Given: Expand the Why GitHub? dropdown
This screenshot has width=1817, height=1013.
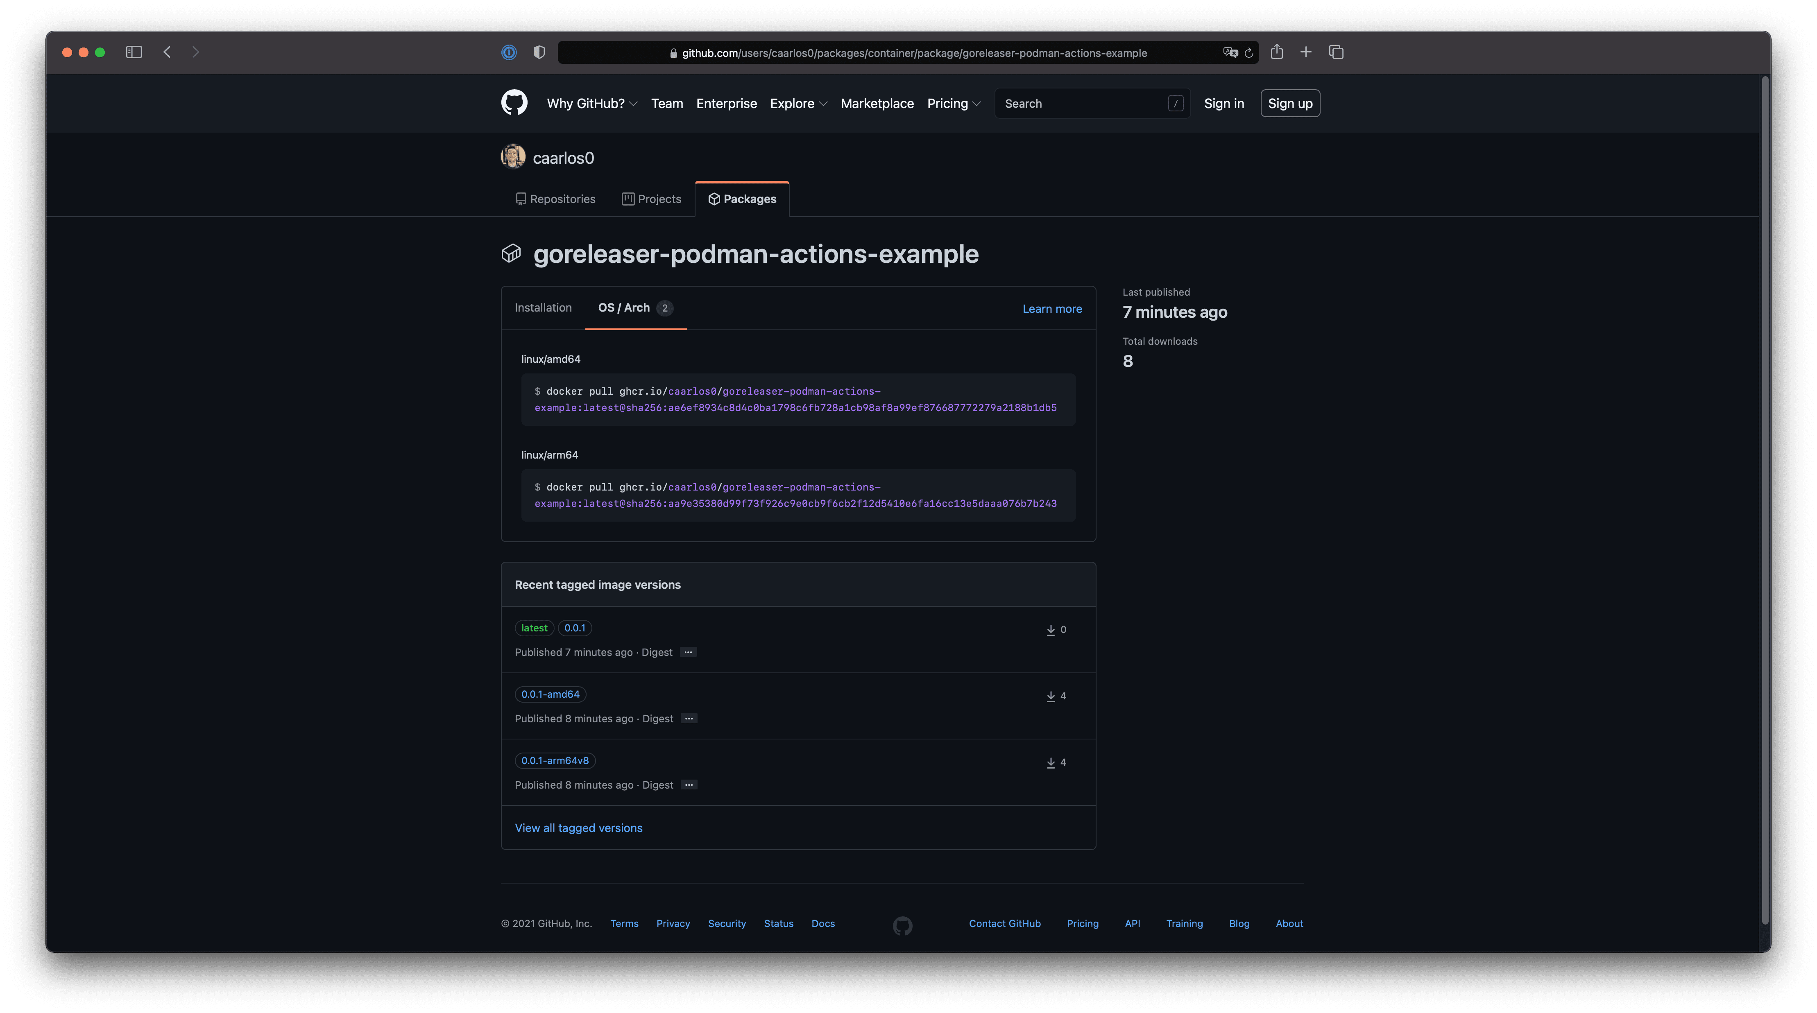Looking at the screenshot, I should tap(591, 103).
